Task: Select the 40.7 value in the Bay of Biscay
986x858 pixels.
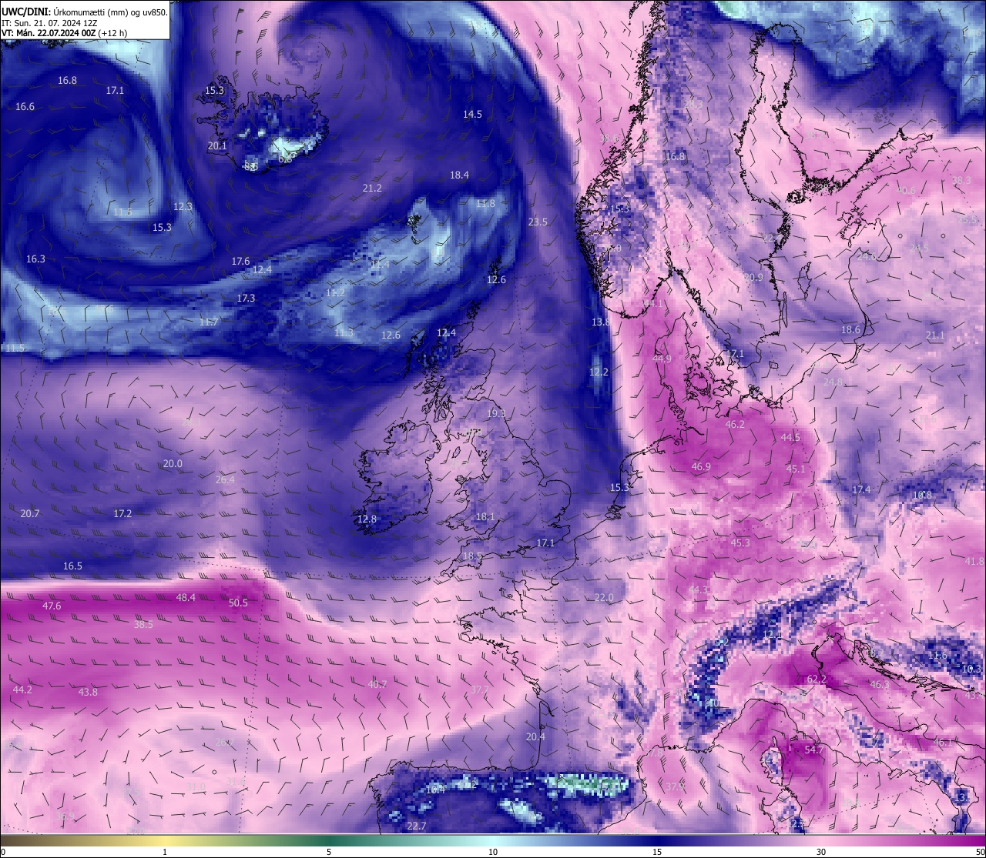Action: 377,684
